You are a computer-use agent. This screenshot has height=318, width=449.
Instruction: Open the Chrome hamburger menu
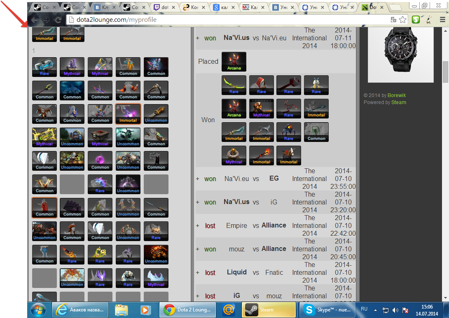442,19
